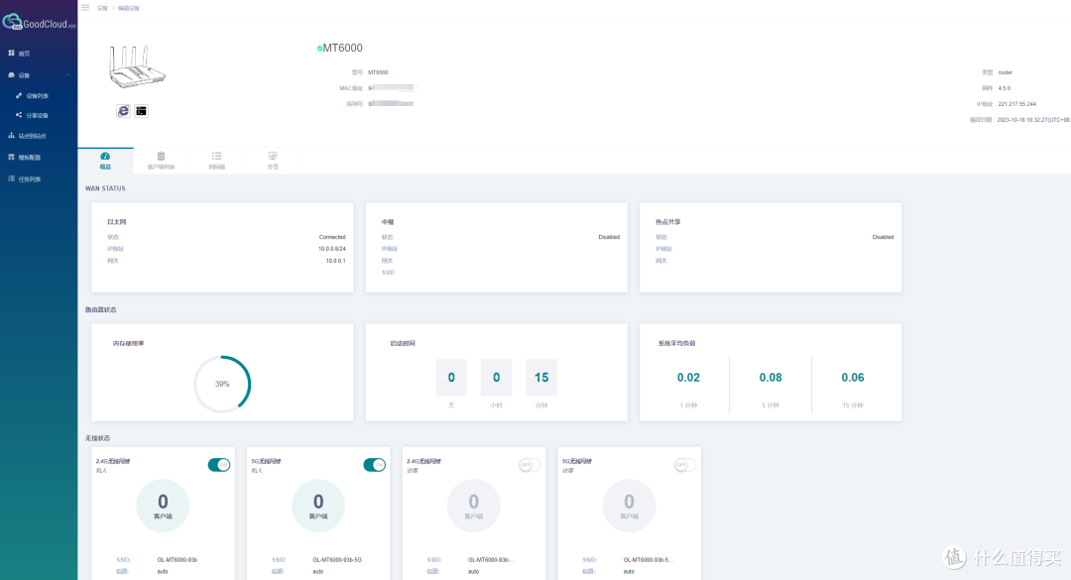This screenshot has width=1071, height=580.
Task: Switch to the client list clipboard tab
Action: click(162, 161)
